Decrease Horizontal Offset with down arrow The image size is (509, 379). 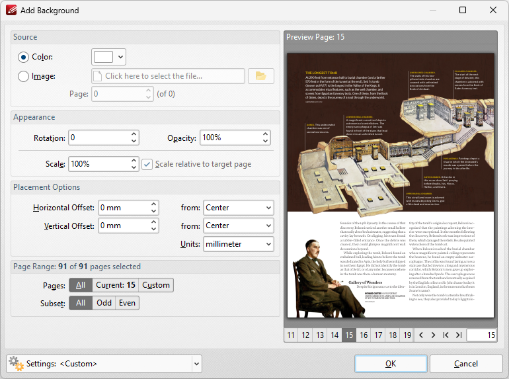tap(154, 212)
